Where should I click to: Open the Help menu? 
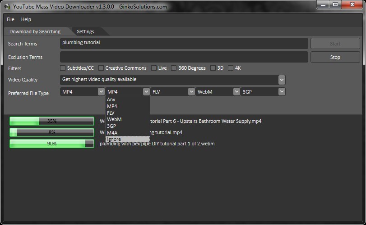26,19
